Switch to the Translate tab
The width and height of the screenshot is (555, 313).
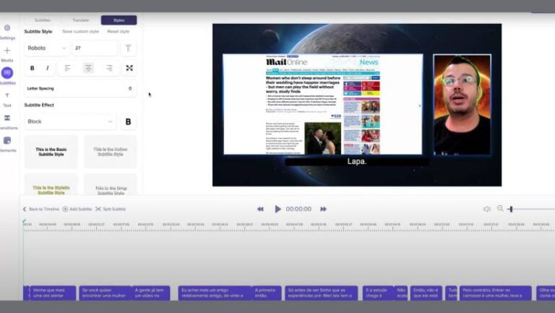tap(80, 20)
